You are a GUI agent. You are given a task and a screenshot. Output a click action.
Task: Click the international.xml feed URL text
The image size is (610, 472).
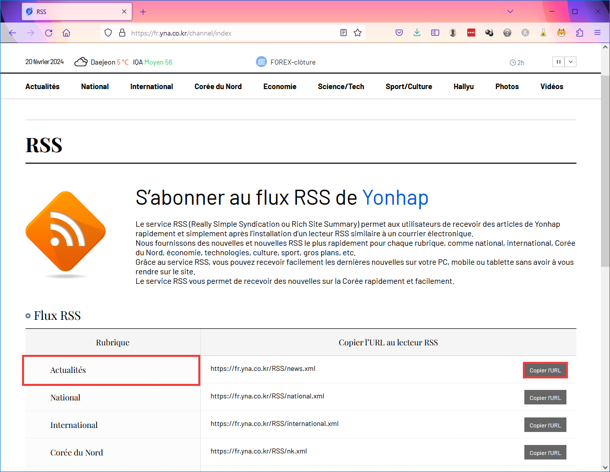point(274,423)
